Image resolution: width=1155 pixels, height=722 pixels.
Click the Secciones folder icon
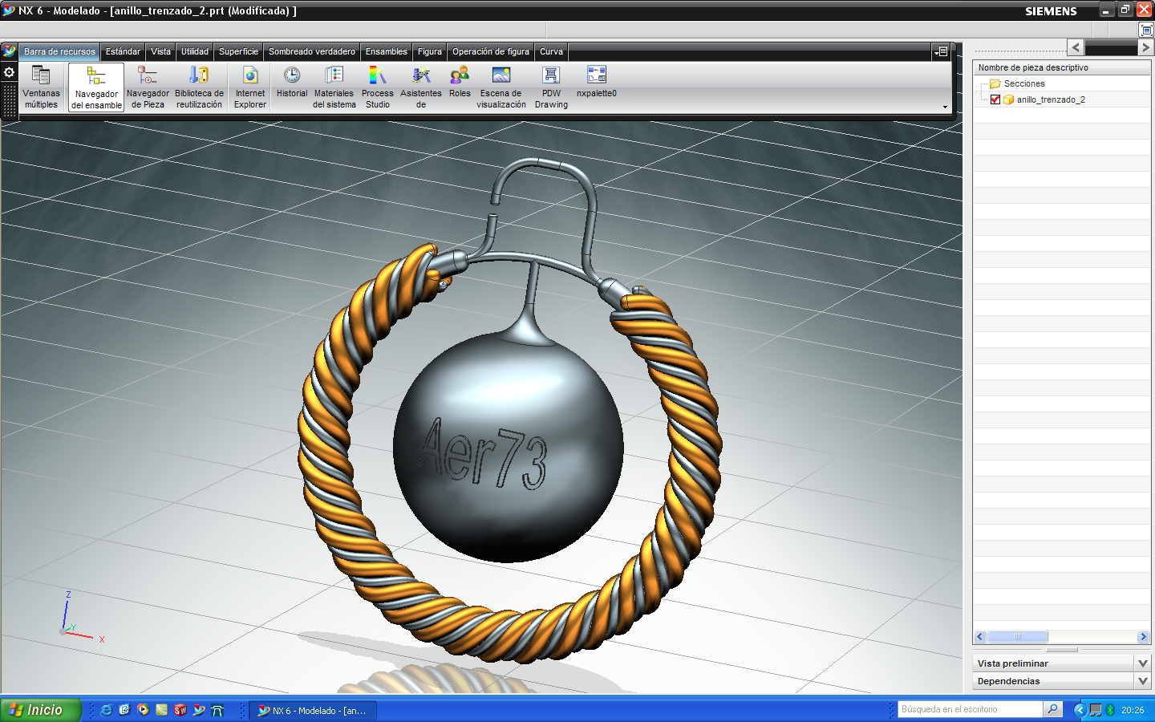pos(995,83)
